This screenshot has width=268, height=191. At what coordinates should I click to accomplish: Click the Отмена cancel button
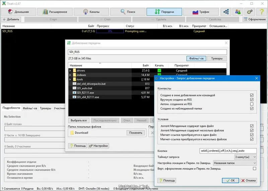pyautogui.click(x=248, y=180)
